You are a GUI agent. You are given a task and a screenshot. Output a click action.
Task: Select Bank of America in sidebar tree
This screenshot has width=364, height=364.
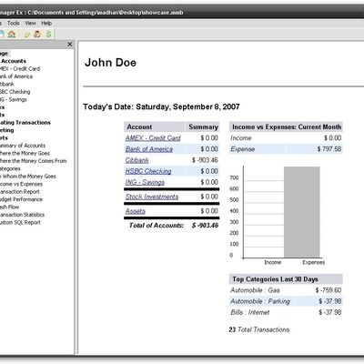pos(16,76)
